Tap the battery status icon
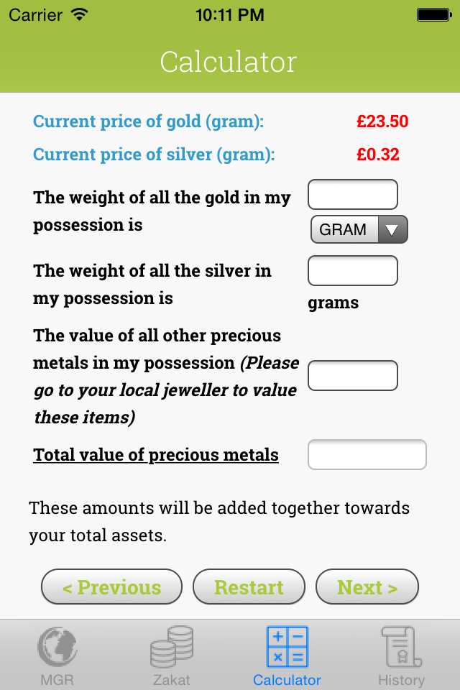Viewport: 460px width, 690px height. click(x=433, y=14)
